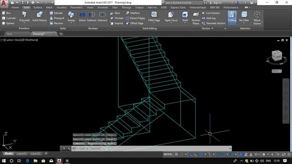Toggle isometric drafting in status bar
This screenshot has width=292, height=164.
click(x=209, y=154)
